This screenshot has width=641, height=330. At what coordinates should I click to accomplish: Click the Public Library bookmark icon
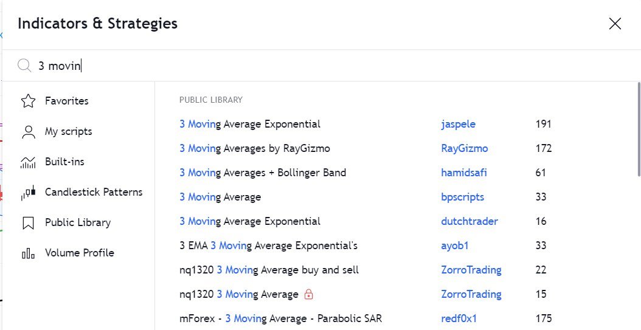[28, 223]
